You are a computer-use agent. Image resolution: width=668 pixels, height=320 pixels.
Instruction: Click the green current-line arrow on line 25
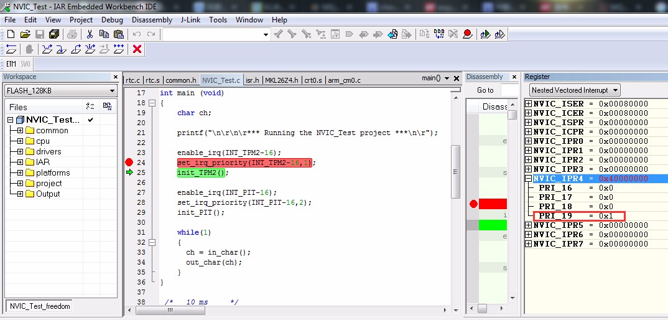pos(129,172)
